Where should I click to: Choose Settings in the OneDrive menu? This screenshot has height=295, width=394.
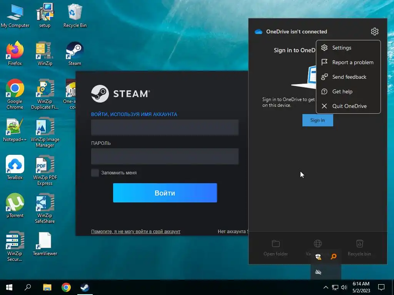pos(348,48)
